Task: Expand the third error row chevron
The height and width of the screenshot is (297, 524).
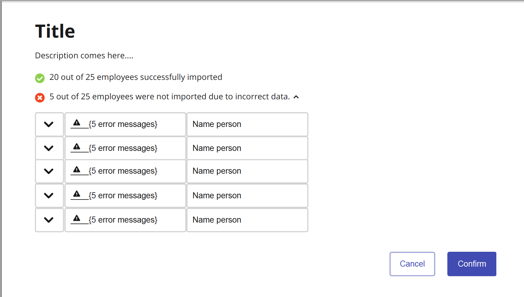Action: (x=49, y=171)
